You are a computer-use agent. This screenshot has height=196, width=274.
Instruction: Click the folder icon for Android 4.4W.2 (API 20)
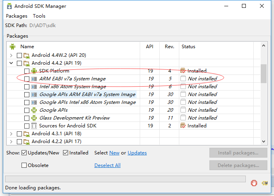tap(27, 56)
